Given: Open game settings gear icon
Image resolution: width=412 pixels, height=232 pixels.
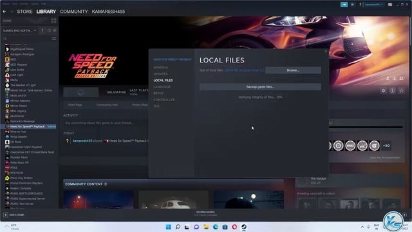Looking at the screenshot, I should [384, 90].
